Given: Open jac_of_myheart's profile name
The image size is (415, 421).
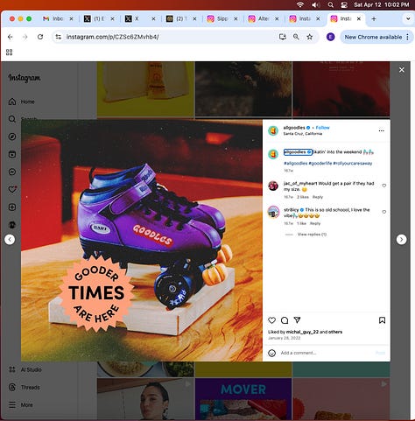Looking at the screenshot, I should 300,184.
